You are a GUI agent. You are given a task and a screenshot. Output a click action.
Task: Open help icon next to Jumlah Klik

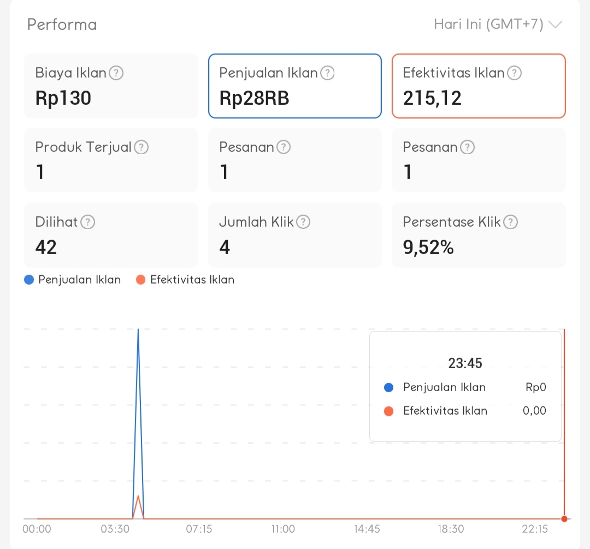(x=303, y=222)
